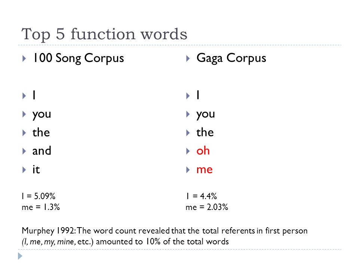Select the slide title 'Top 5 function words'
Image resolution: width=359 pixels, height=269 pixels.
click(x=104, y=34)
